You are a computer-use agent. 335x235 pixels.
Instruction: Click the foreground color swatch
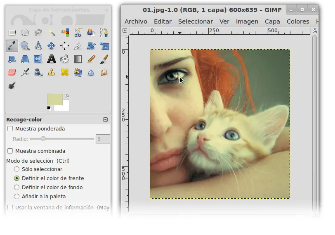point(55,100)
